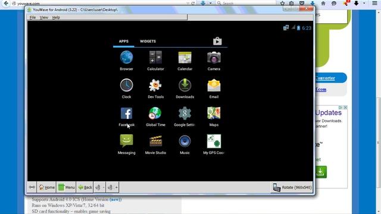Bookmark page with Firefox star icon
This screenshot has width=381, height=214.
[x=282, y=3]
